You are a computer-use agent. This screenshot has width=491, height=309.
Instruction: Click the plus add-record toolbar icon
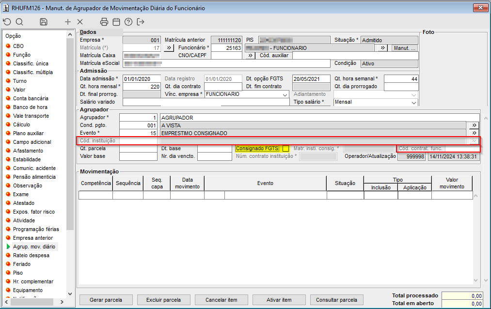pyautogui.click(x=68, y=22)
